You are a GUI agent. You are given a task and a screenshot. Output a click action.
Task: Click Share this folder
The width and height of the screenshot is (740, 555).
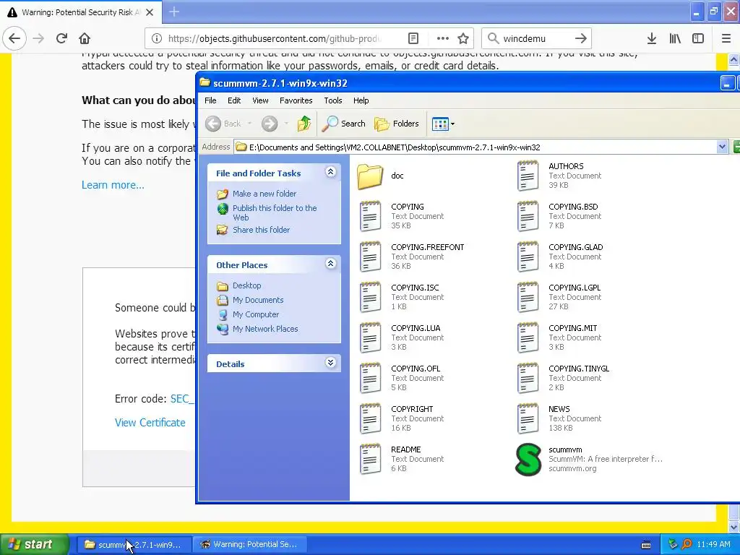point(261,230)
